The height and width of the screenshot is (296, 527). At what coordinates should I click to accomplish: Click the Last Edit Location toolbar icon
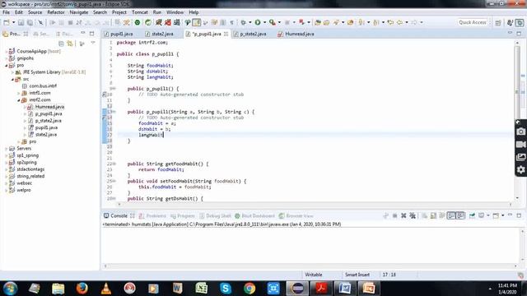(x=390, y=22)
